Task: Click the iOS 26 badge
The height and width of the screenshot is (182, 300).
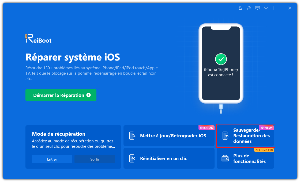Action: pos(207,128)
